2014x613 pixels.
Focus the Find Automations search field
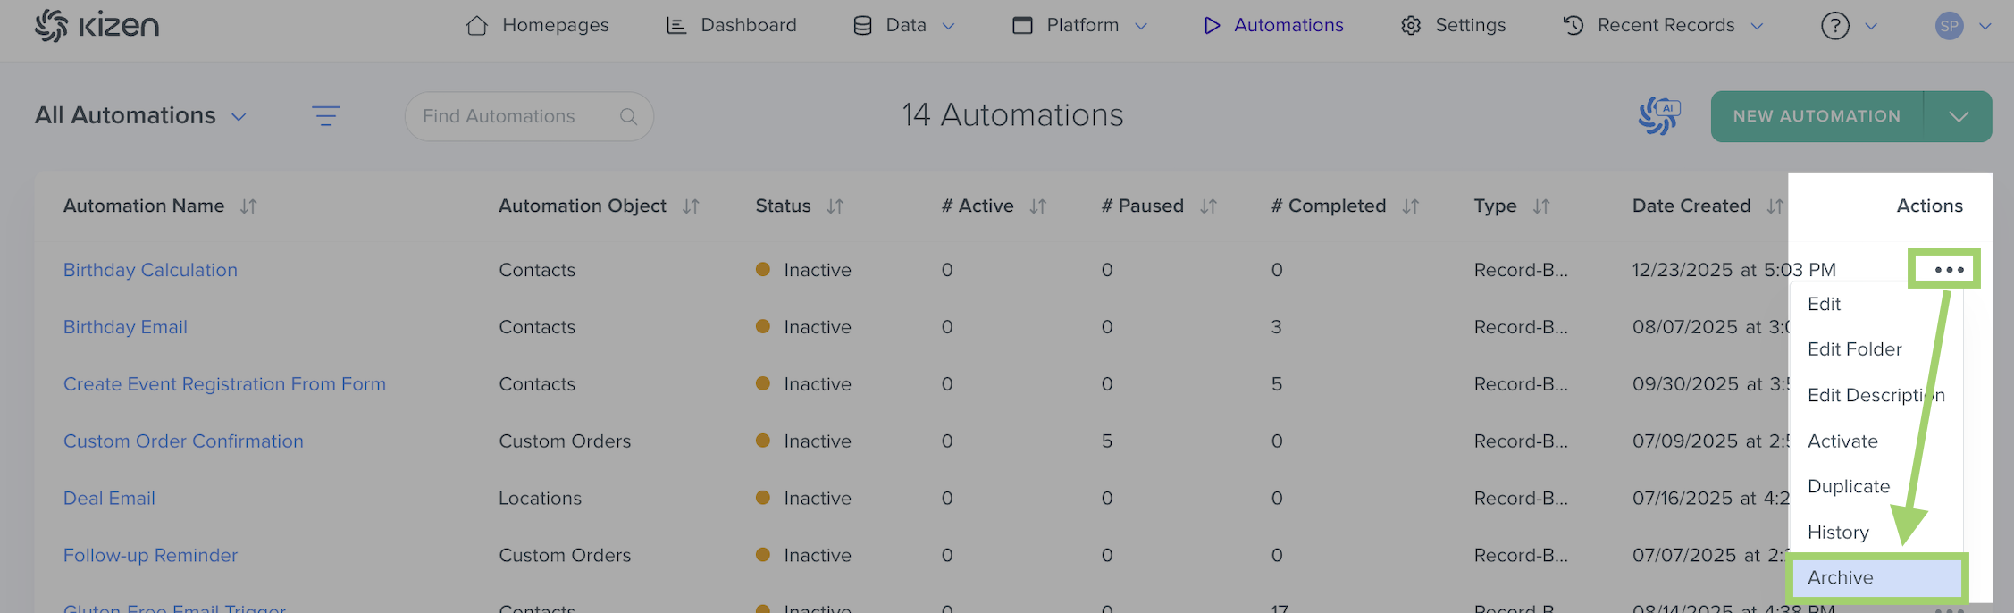529,116
